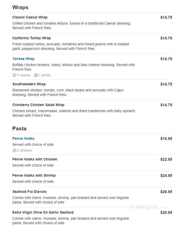The height and width of the screenshot is (228, 189).
Task: Click the Yankee Wrap camera photo icon
Action: [36, 75]
